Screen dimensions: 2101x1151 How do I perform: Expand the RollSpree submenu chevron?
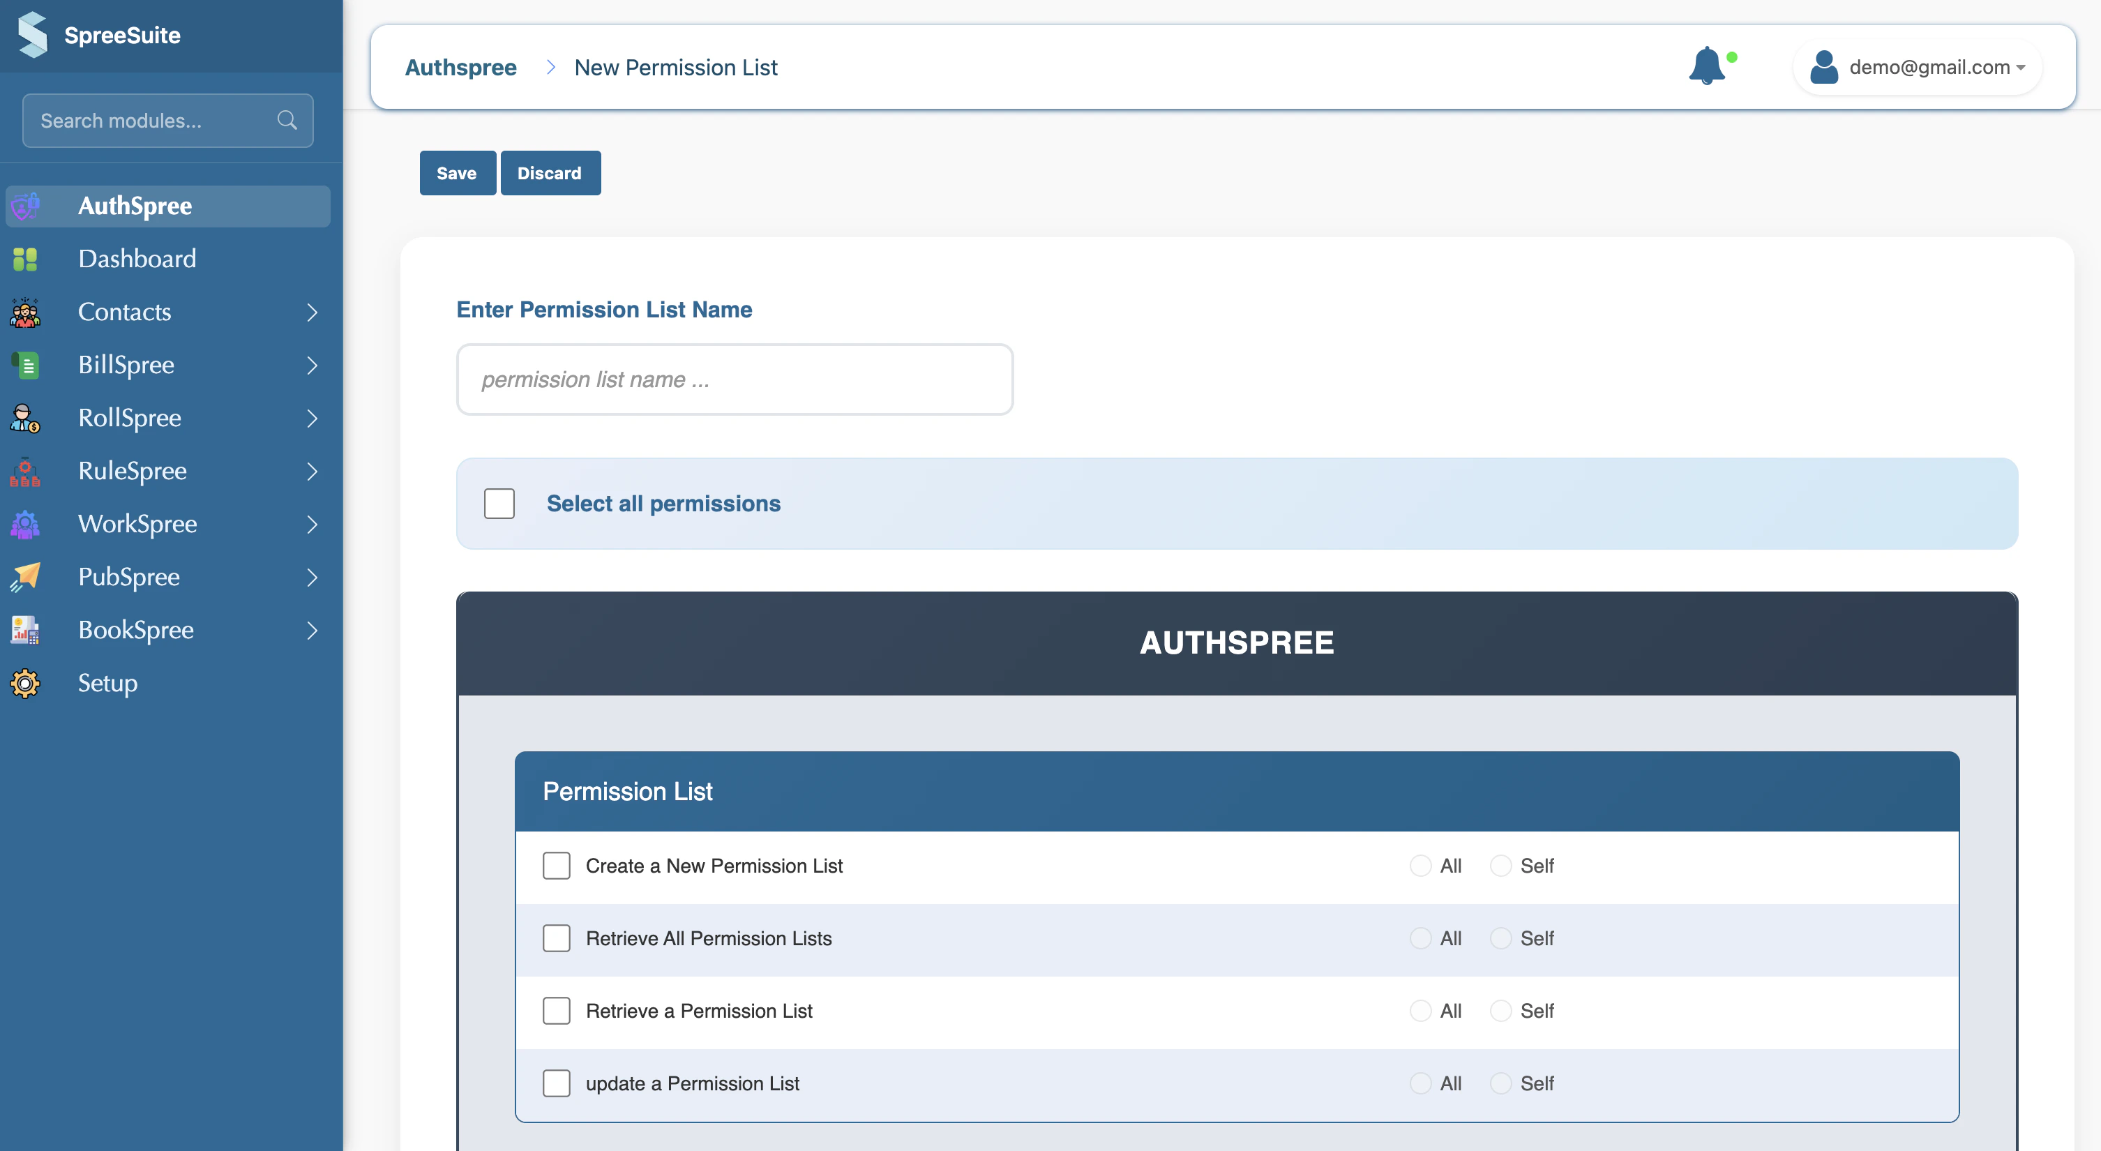(312, 418)
